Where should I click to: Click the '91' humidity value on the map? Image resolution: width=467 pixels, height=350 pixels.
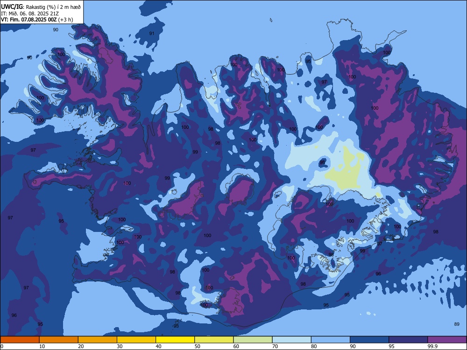(152, 33)
